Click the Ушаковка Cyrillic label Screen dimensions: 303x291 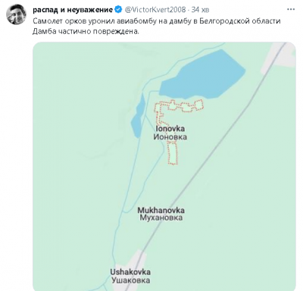pyautogui.click(x=130, y=280)
